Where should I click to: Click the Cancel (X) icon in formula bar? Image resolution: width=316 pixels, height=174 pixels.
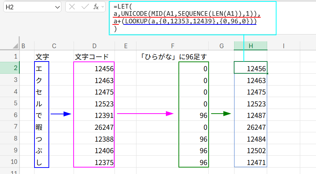pos(72,6)
